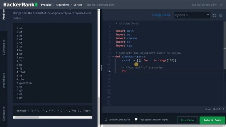Click Exit Full Screen View
The width and height of the screenshot is (226, 127).
tap(204, 5)
